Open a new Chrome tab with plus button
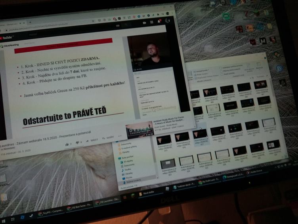Image resolution: width=298 pixels, height=224 pixels. pyautogui.click(x=30, y=22)
